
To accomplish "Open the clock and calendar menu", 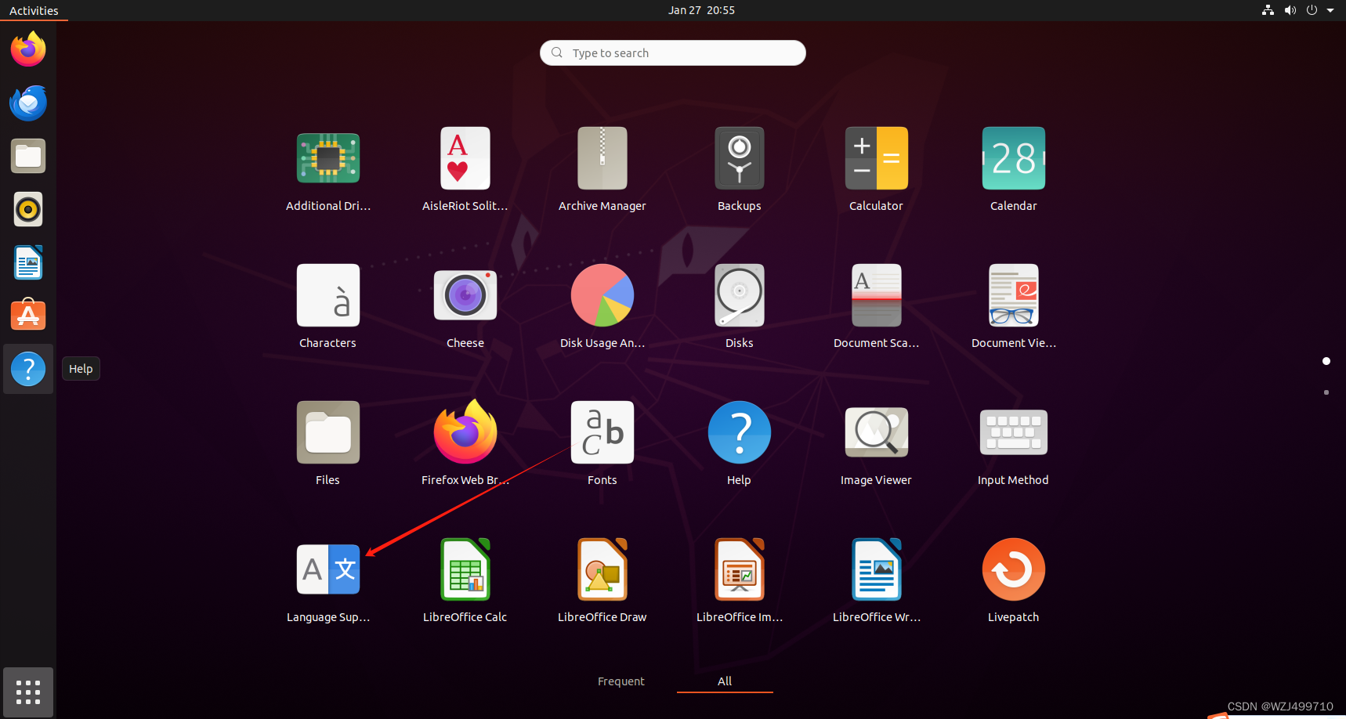I will tap(701, 10).
